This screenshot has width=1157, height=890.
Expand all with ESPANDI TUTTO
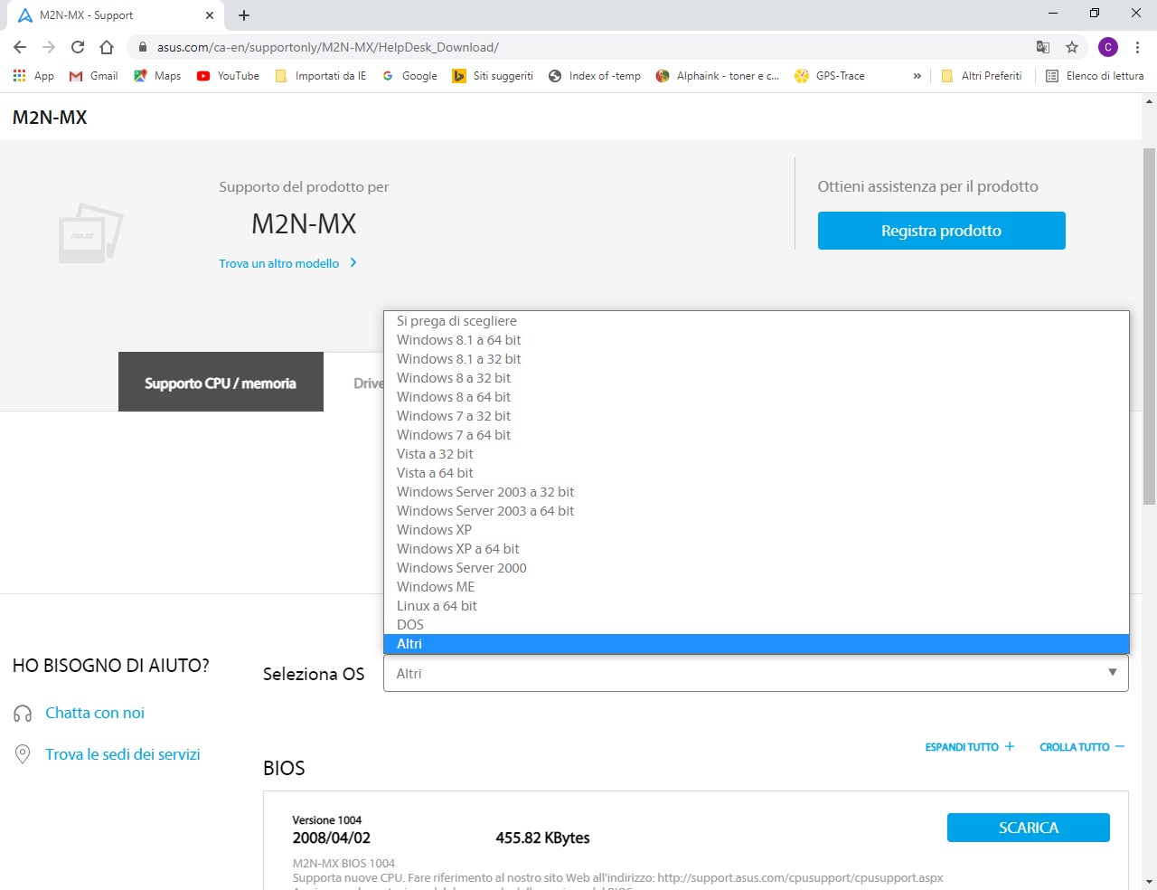tap(970, 747)
